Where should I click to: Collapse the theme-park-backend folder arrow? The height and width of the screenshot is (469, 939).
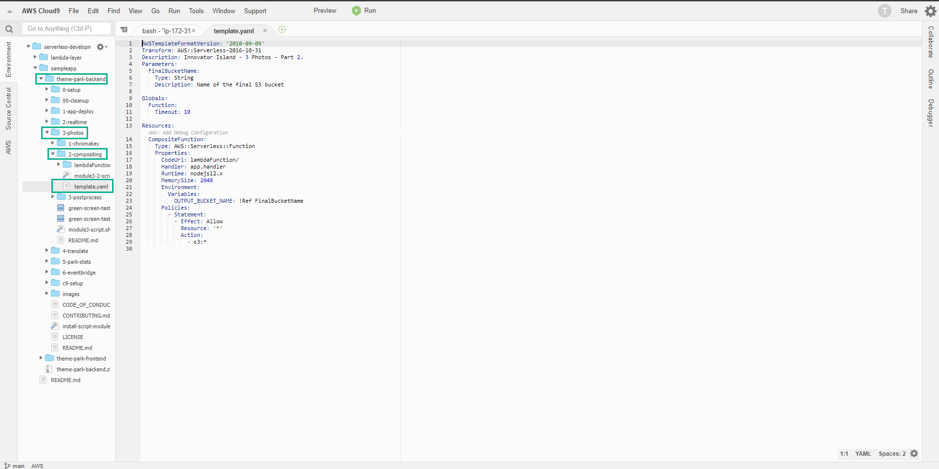pyautogui.click(x=41, y=79)
